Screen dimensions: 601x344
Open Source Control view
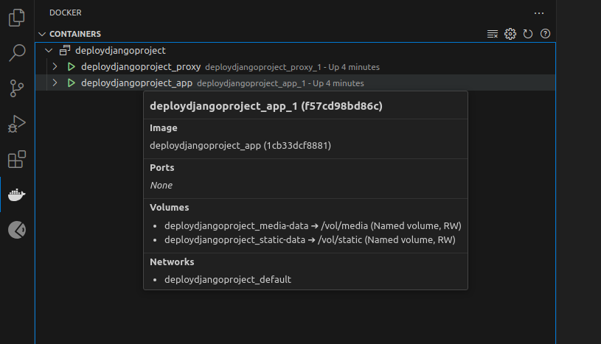click(x=16, y=88)
